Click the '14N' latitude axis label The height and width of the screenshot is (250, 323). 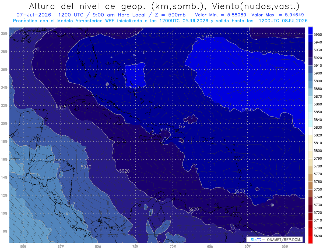click(x=4, y=177)
